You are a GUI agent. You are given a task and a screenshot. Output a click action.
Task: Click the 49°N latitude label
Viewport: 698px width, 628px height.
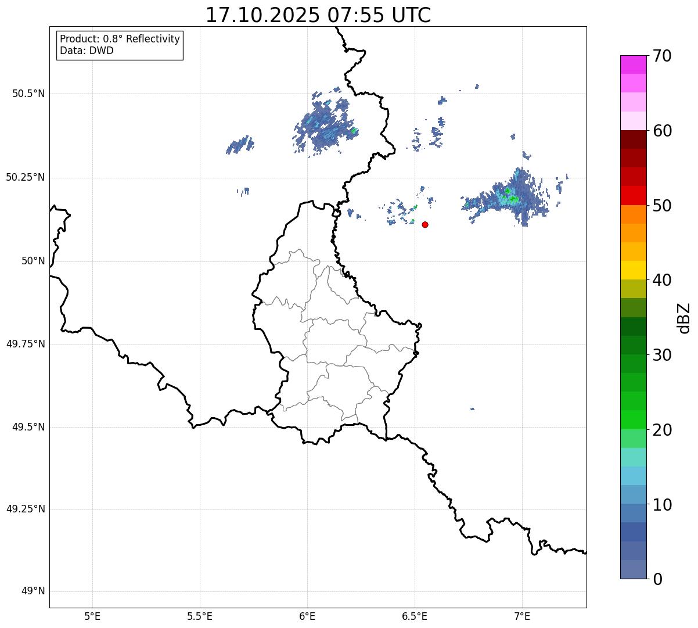33,591
